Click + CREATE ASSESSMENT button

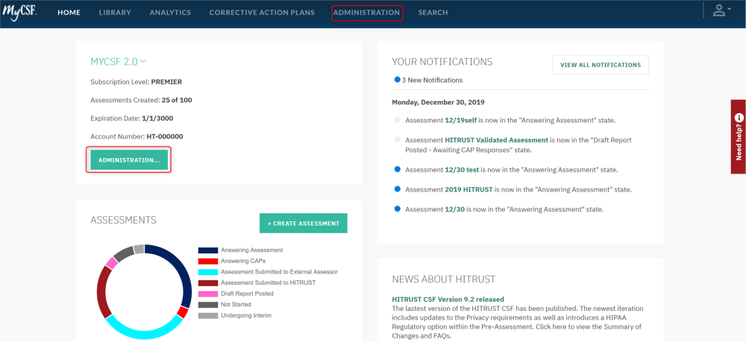click(x=304, y=224)
